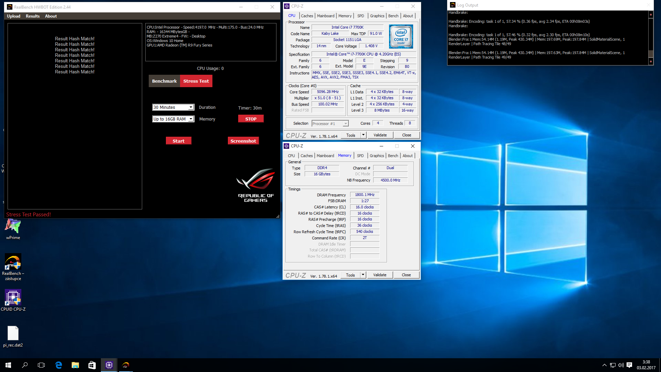Switch to Benchmark tab in RealBench

tap(164, 81)
